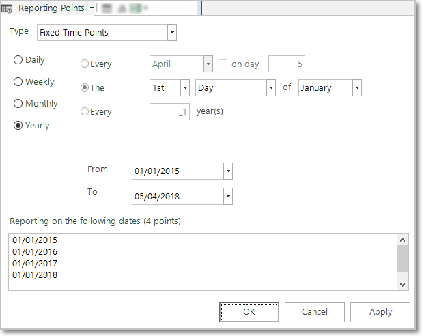Click the Apply button
This screenshot has height=336, width=422.
(x=380, y=312)
